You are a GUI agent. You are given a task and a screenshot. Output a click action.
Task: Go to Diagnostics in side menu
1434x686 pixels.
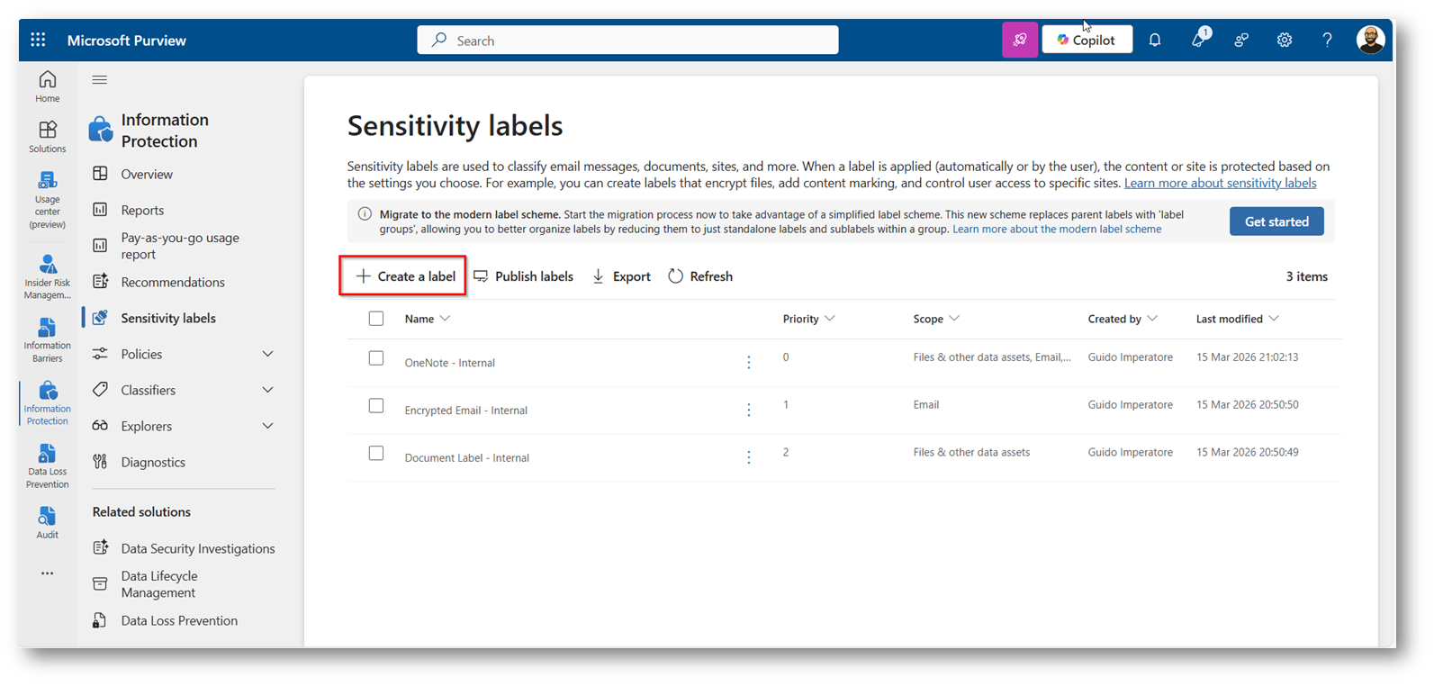[x=153, y=462]
